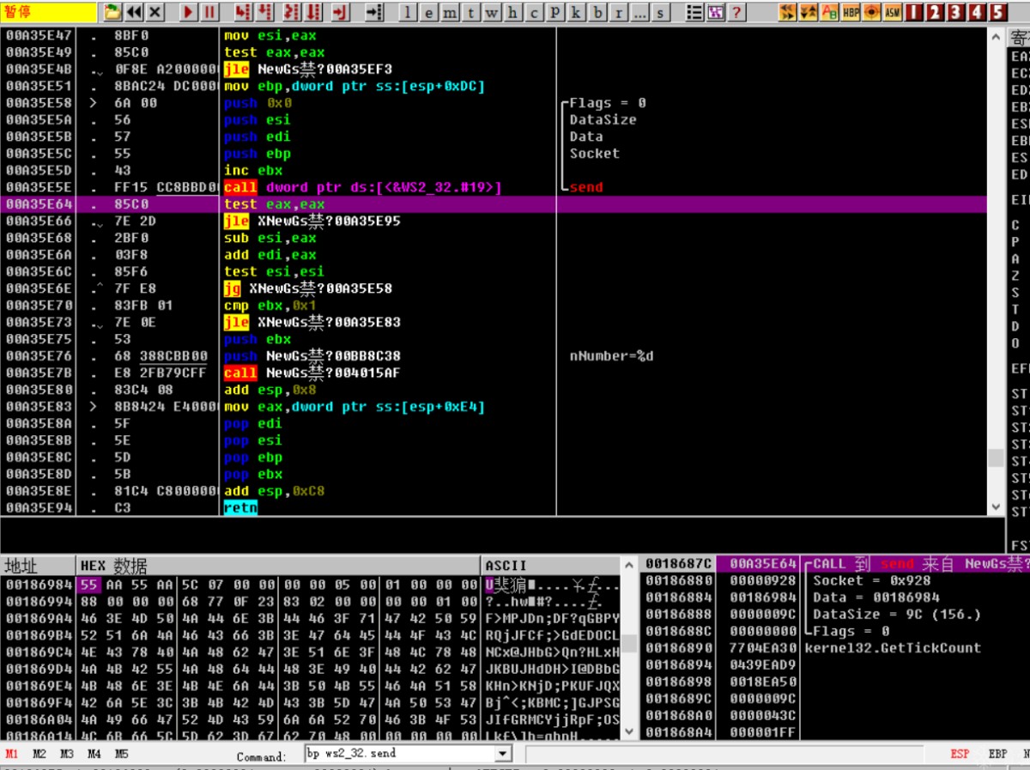Viewport: 1030px width, 770px height.
Task: Open CPU window with 'c' button
Action: (533, 12)
